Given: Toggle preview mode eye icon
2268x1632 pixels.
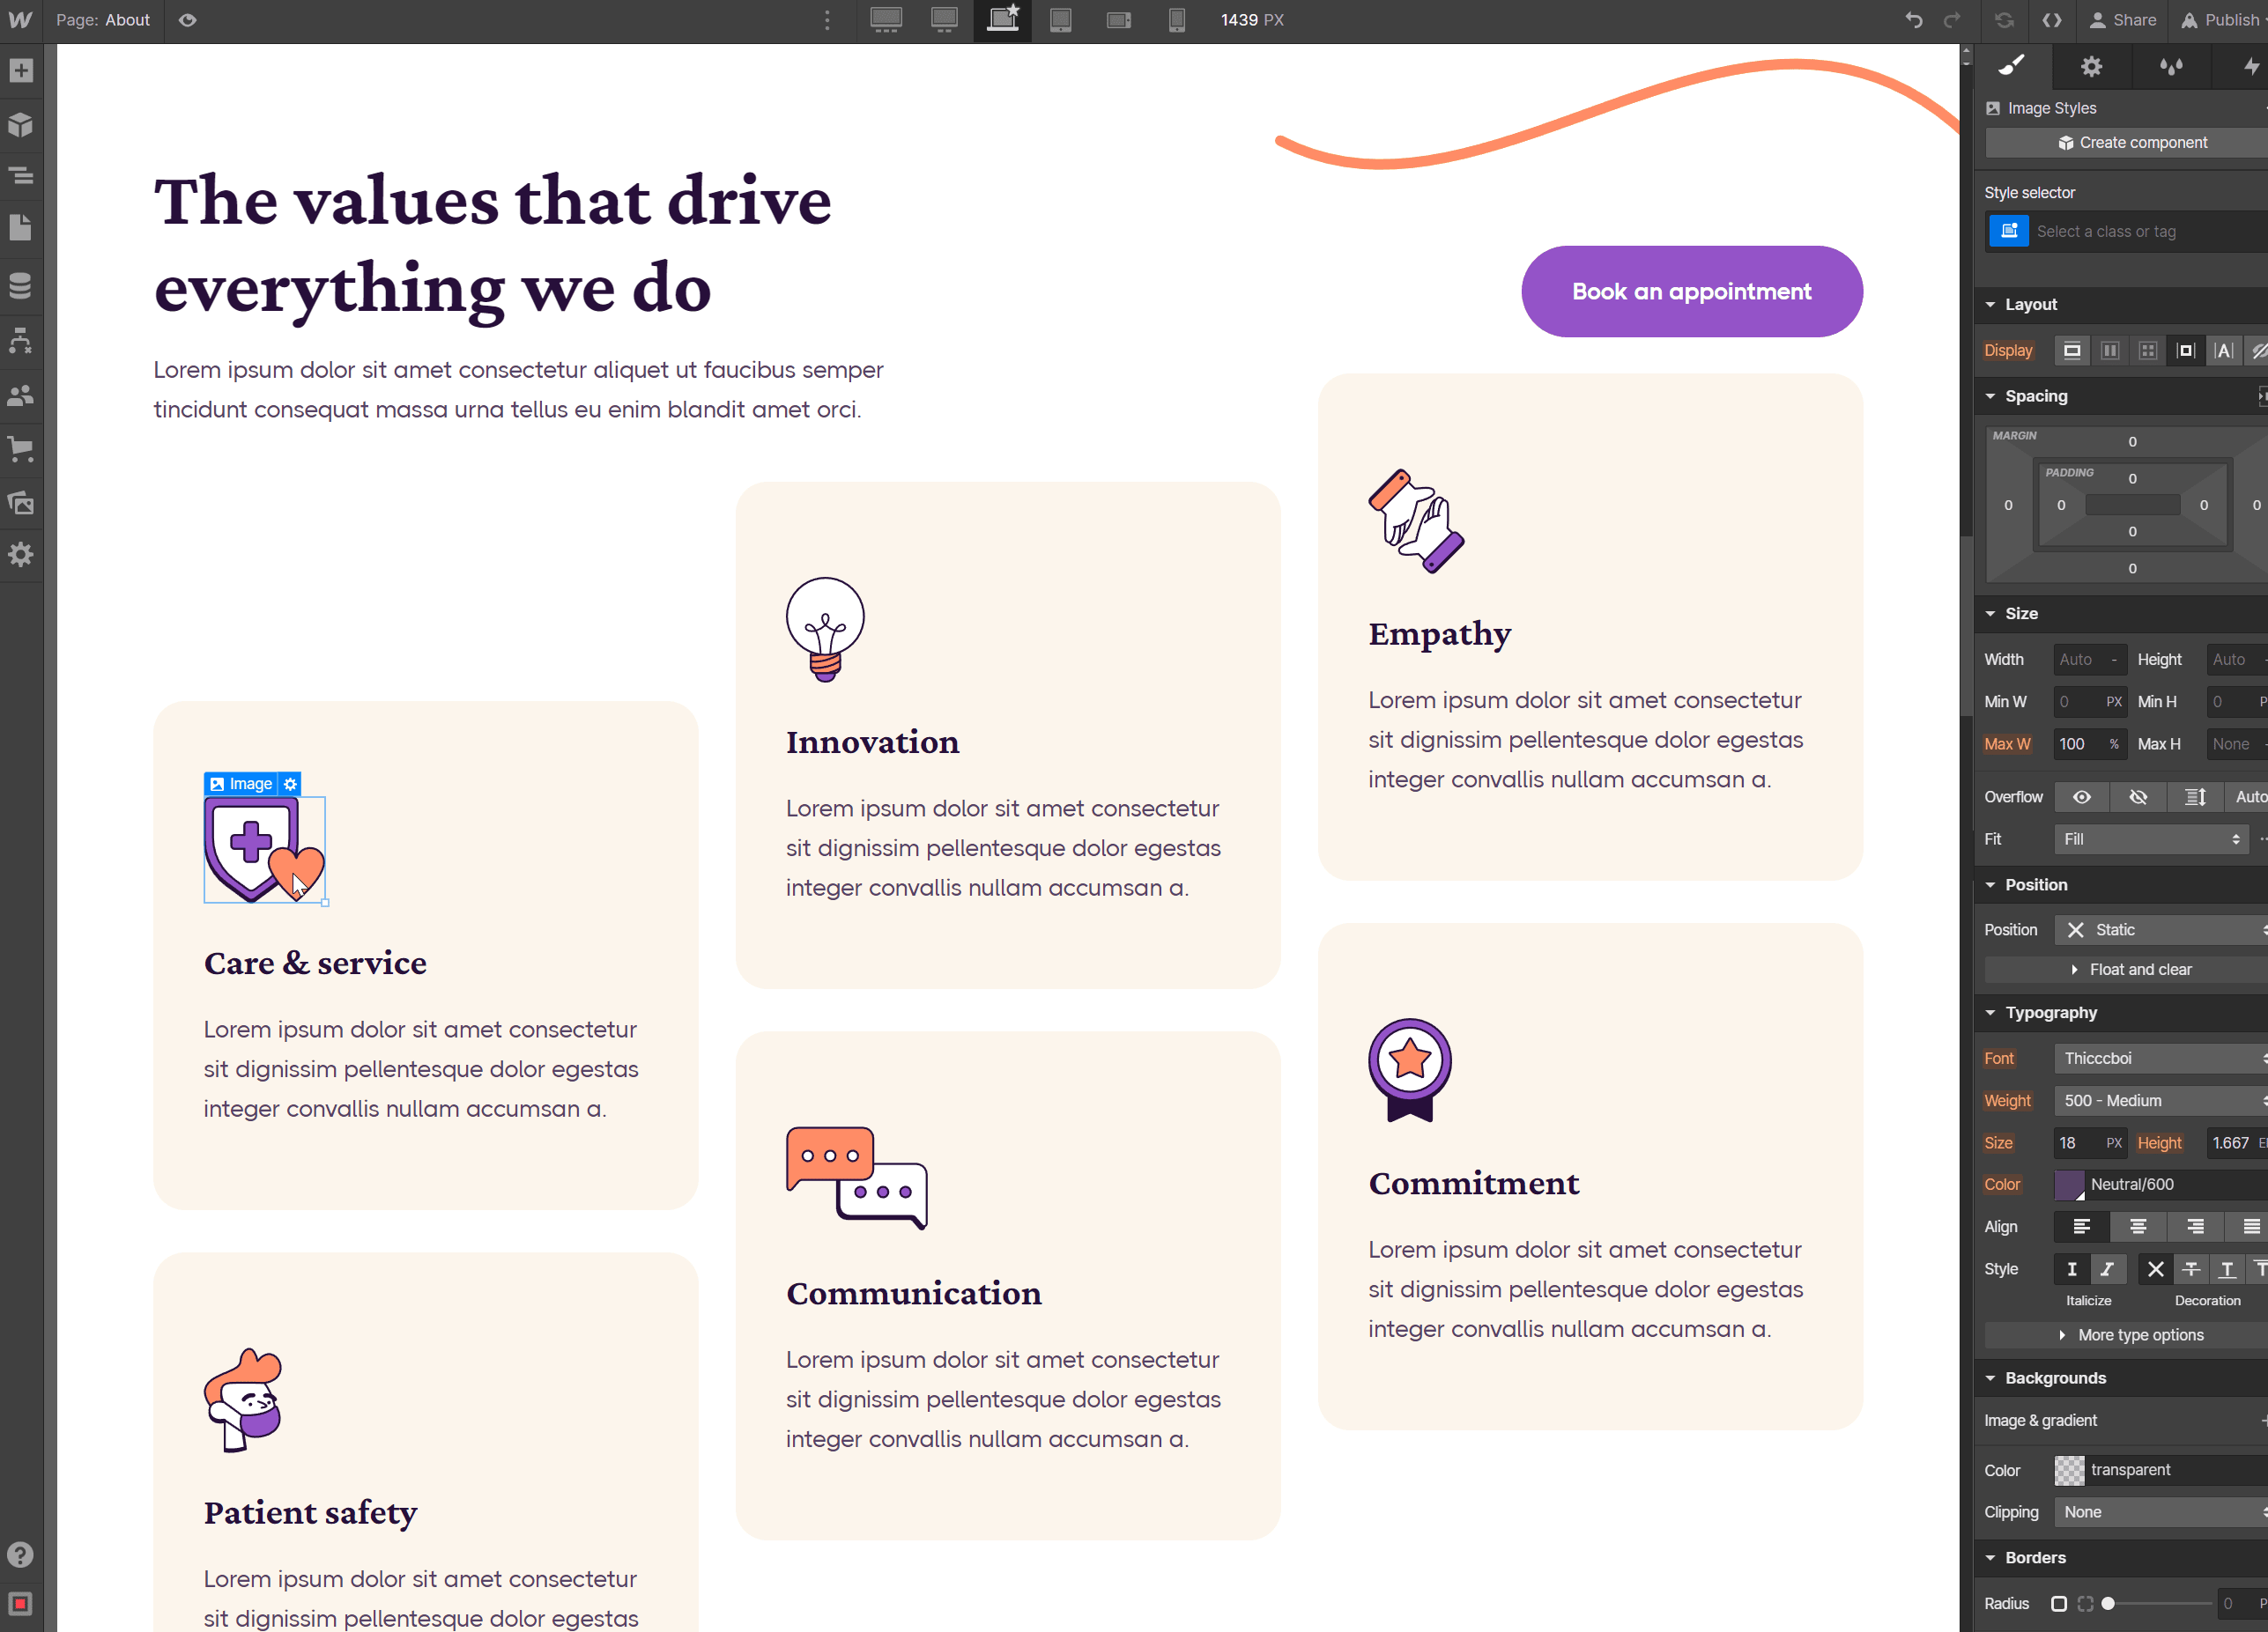Looking at the screenshot, I should [187, 20].
